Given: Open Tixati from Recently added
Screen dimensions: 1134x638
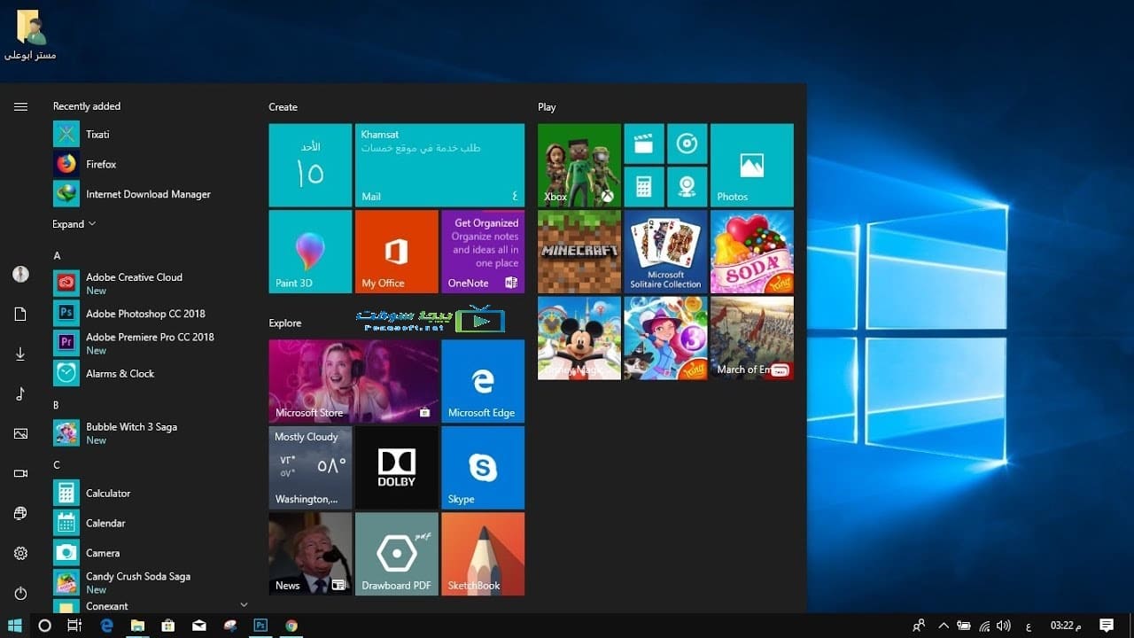Looking at the screenshot, I should coord(146,134).
